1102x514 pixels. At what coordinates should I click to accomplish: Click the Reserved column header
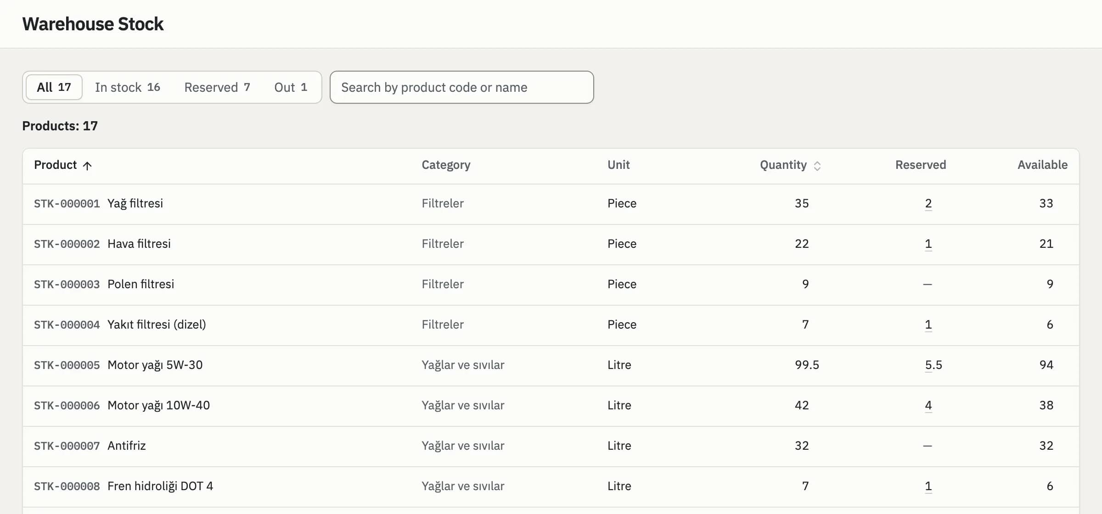tap(921, 165)
